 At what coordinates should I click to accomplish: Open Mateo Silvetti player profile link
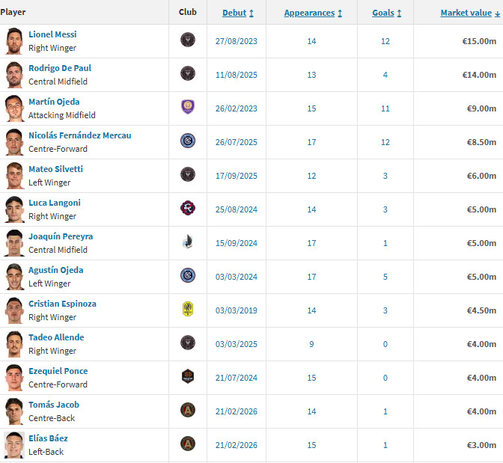pos(56,169)
